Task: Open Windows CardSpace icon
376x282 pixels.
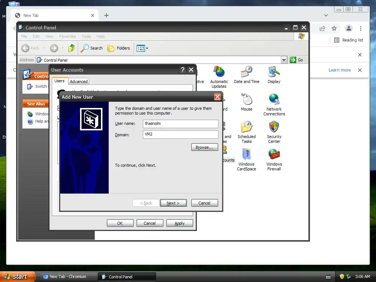Action: click(x=246, y=160)
